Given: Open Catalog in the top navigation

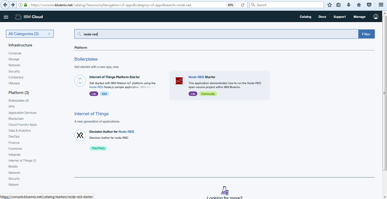Looking at the screenshot, I should [x=305, y=17].
